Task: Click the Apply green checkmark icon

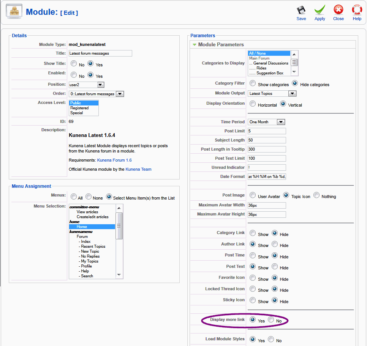Action: point(320,10)
